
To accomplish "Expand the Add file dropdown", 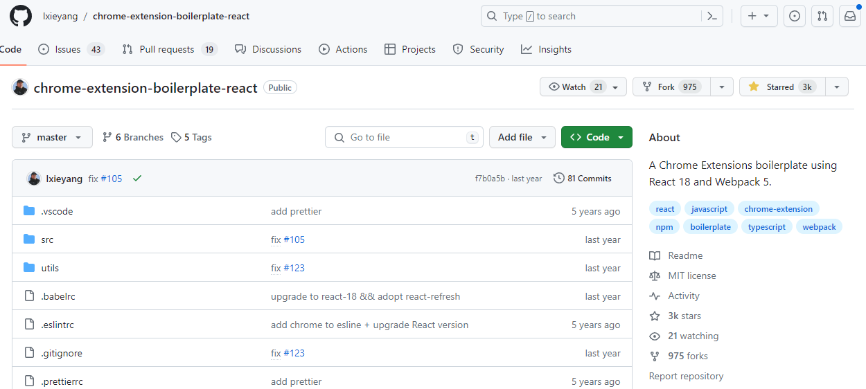I will point(522,138).
